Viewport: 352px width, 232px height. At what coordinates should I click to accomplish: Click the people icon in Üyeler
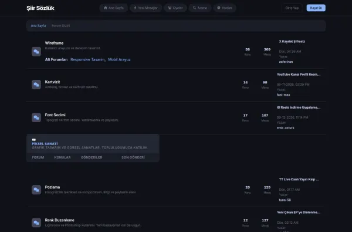[170, 8]
